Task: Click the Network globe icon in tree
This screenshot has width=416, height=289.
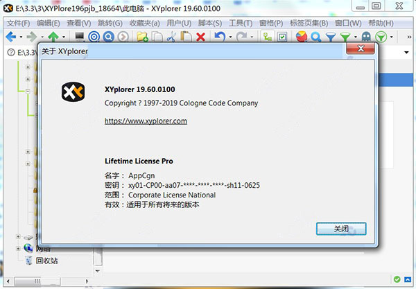Action: (x=28, y=248)
